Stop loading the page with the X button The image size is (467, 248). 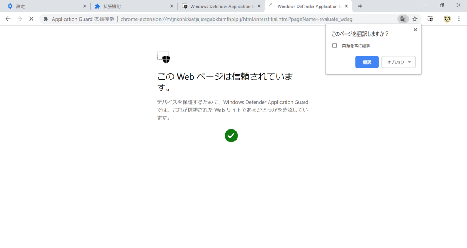(x=31, y=19)
